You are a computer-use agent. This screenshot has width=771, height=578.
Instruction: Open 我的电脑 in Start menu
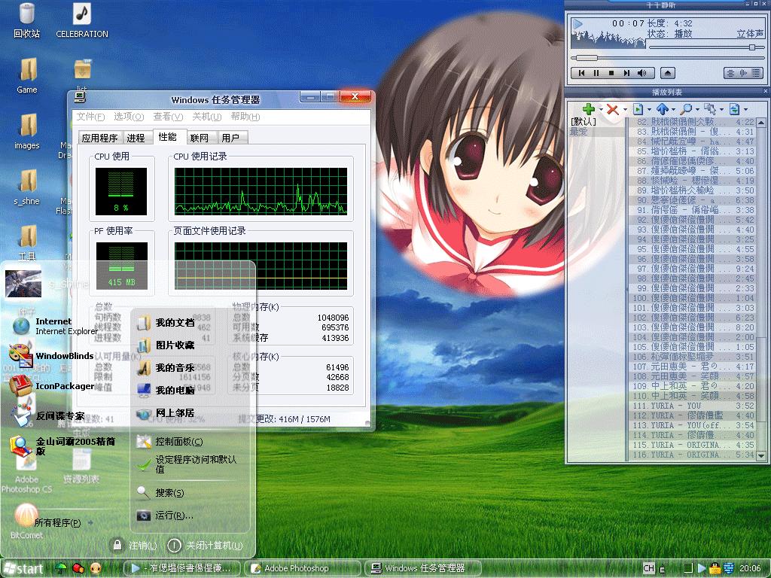click(x=167, y=391)
